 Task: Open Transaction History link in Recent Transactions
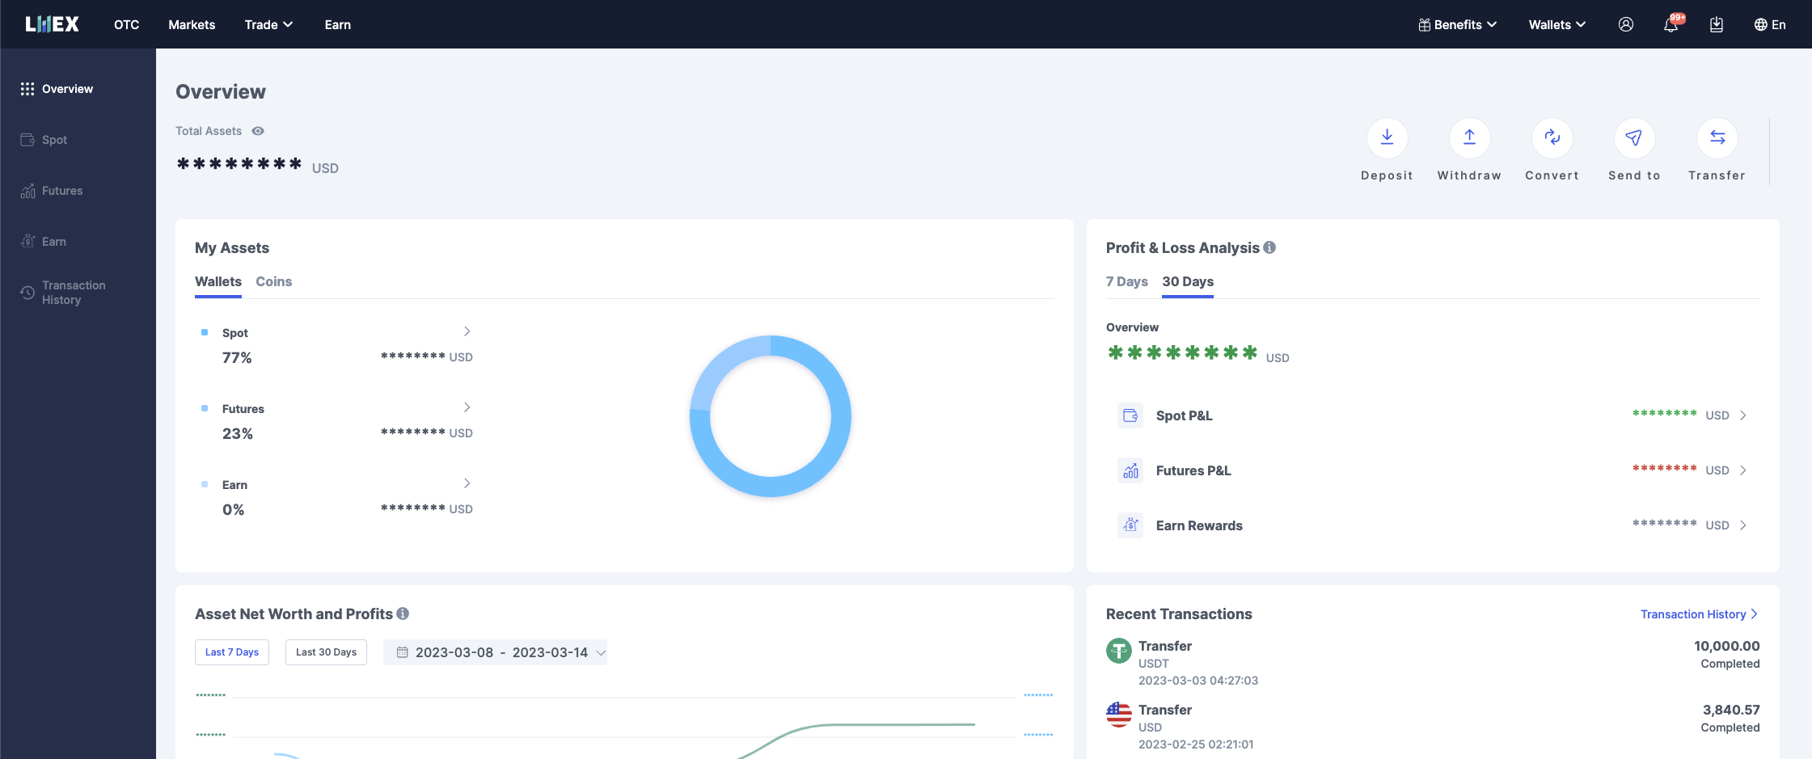pos(1699,614)
